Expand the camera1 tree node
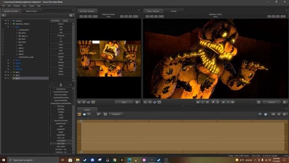 [8, 21]
